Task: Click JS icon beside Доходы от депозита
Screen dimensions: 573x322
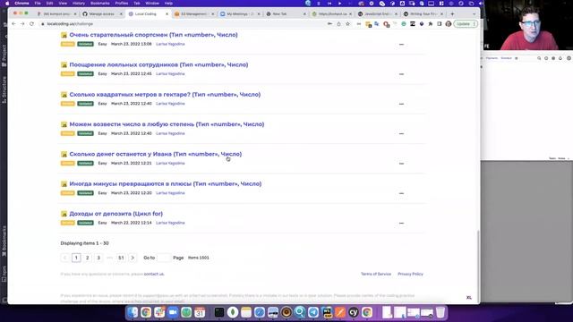Action: [64, 214]
